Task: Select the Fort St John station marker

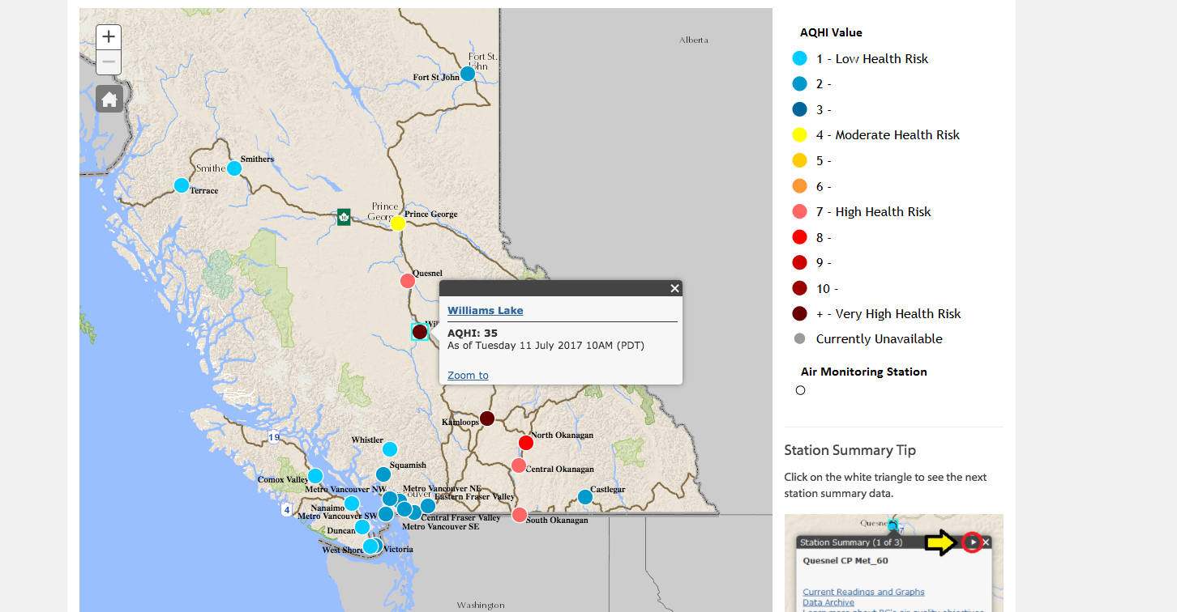Action: point(468,74)
